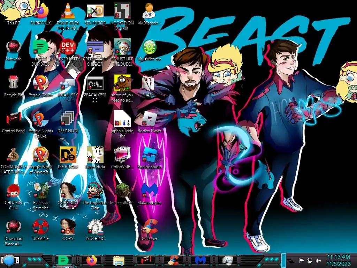Open Control Panel desktop shortcut
Viewport: 357px width, 268px height.
14,122
